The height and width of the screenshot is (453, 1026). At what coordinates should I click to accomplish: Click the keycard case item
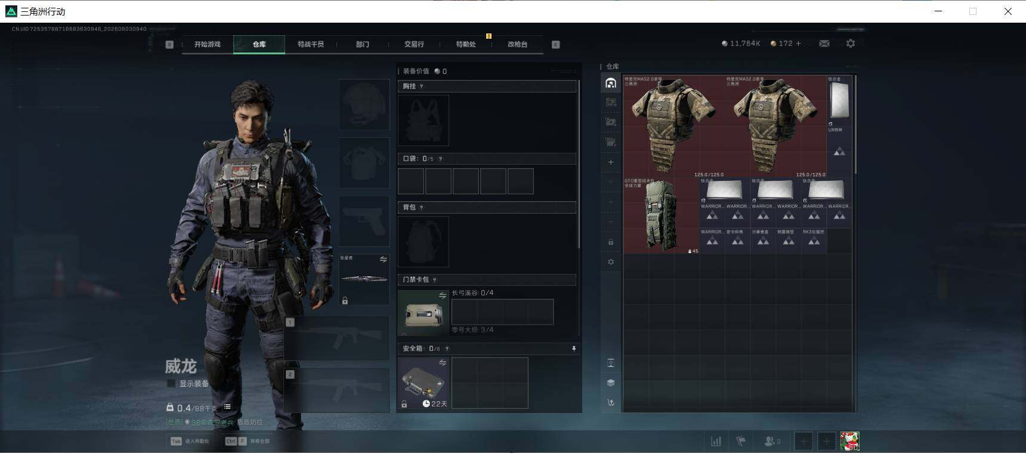424,313
